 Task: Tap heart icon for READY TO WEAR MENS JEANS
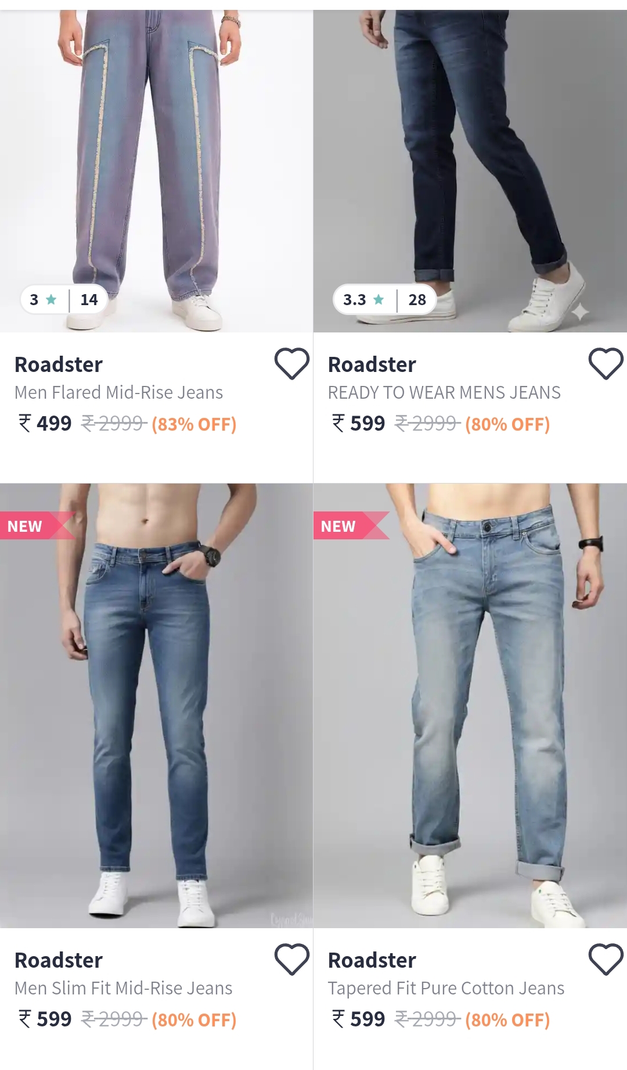(606, 364)
